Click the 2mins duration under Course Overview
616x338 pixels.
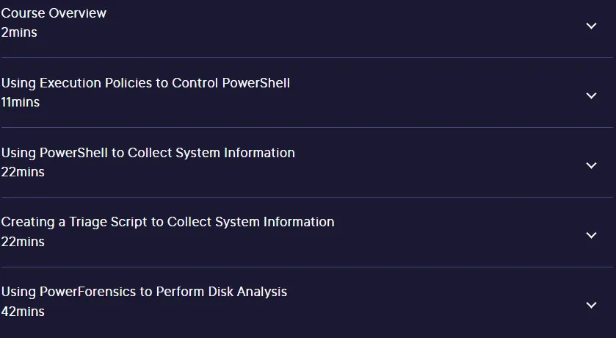pyautogui.click(x=19, y=32)
